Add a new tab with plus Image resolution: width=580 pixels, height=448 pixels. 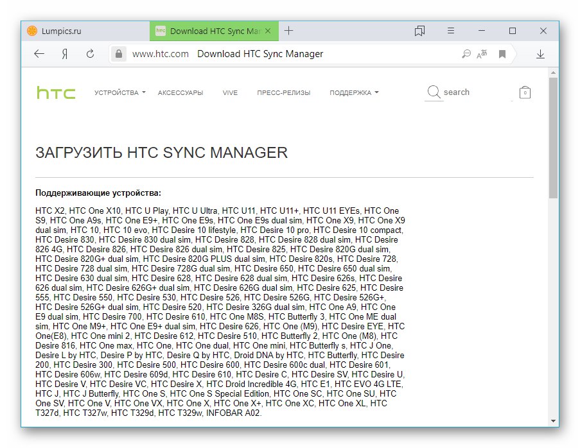point(288,31)
